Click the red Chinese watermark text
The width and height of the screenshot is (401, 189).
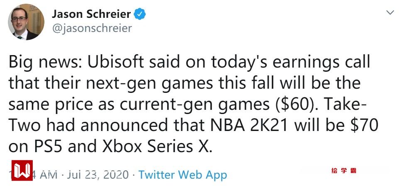tap(344, 170)
